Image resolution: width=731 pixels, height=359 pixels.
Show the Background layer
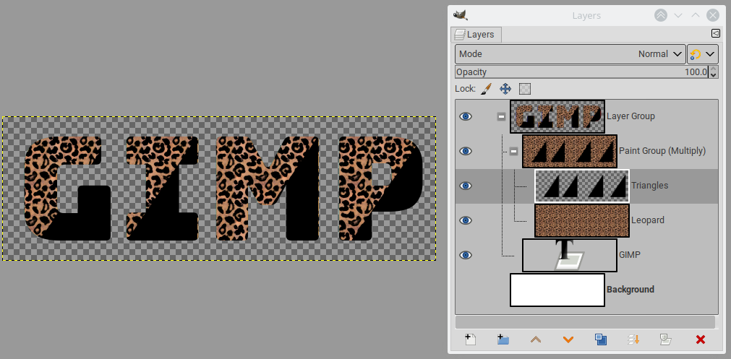coord(465,290)
